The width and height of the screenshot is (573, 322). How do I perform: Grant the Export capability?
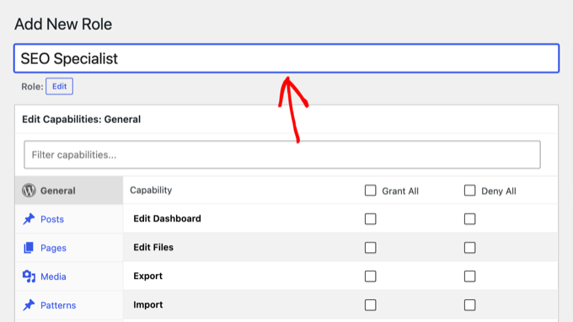point(370,276)
